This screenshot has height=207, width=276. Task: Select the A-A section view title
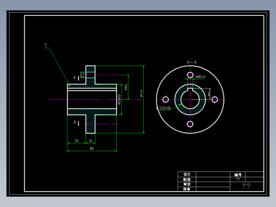(x=192, y=62)
